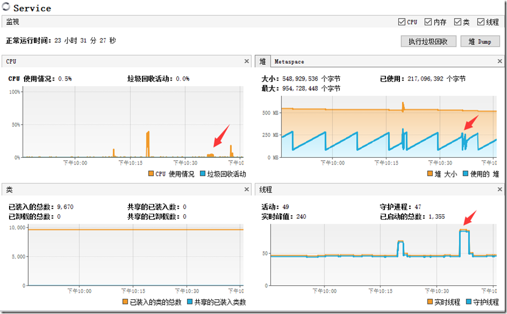Click the 线程 panel title
507x314 pixels.
[265, 189]
